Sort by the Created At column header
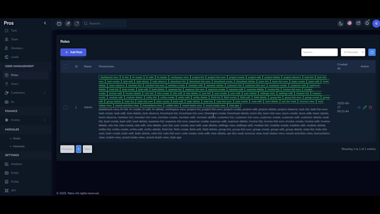Image resolution: width=380 pixels, height=214 pixels. click(x=342, y=66)
